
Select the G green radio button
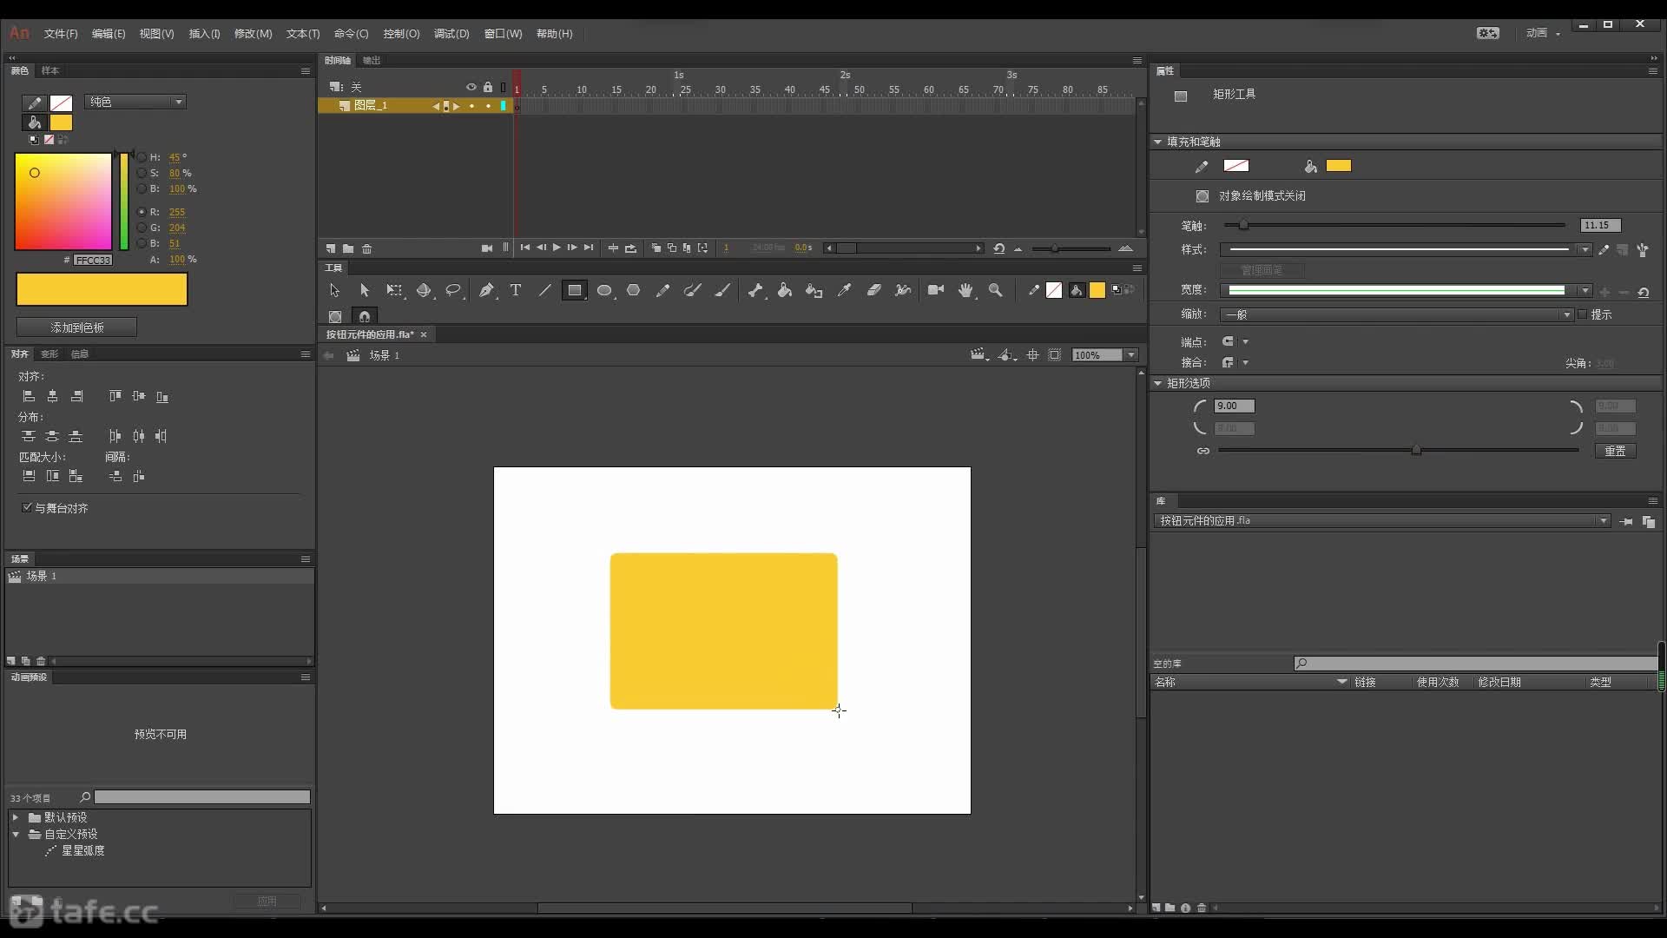point(142,228)
